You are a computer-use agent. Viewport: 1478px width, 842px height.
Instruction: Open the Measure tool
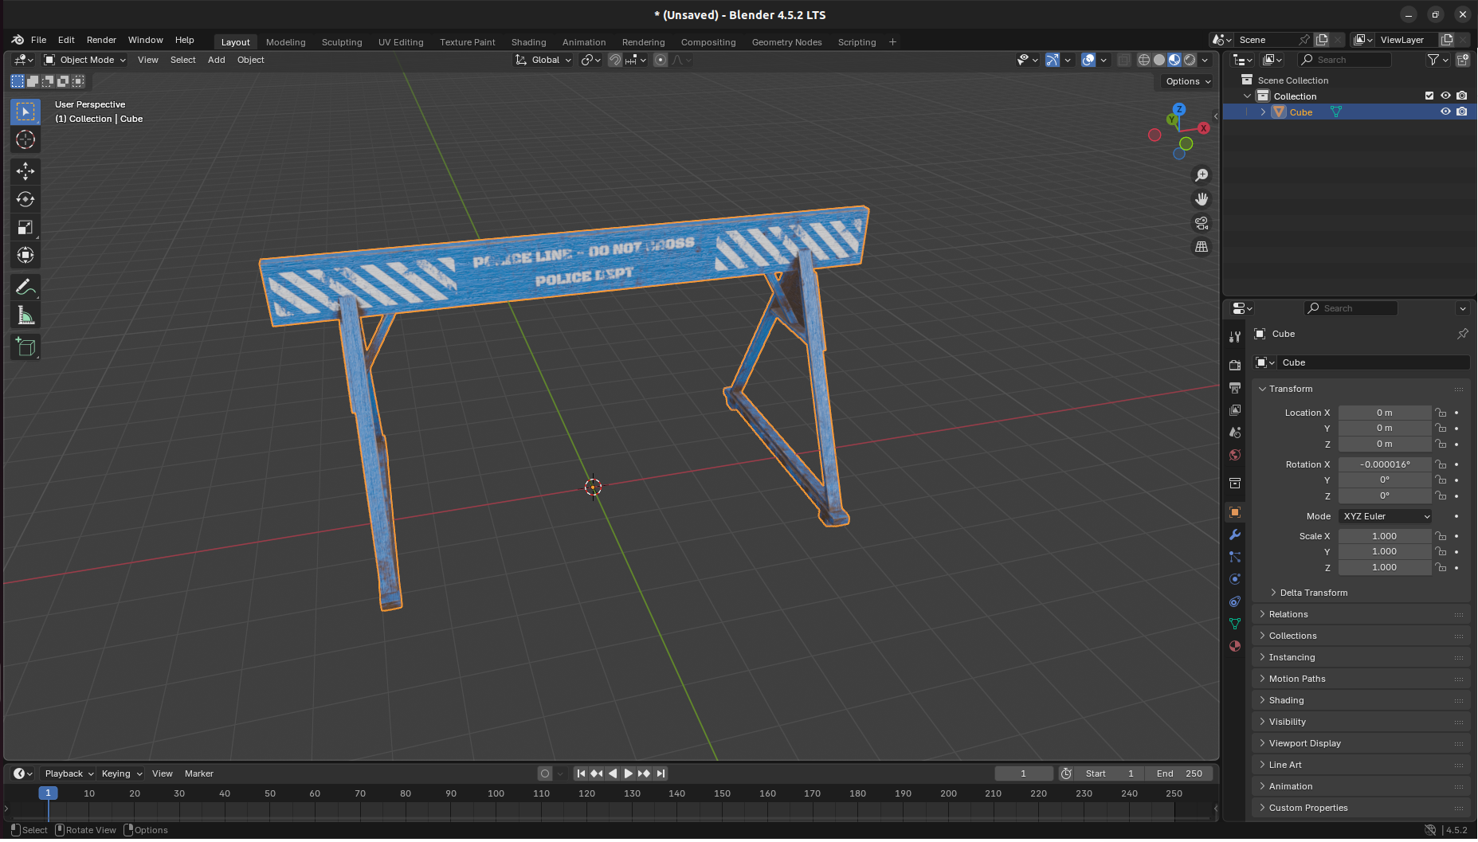(25, 314)
